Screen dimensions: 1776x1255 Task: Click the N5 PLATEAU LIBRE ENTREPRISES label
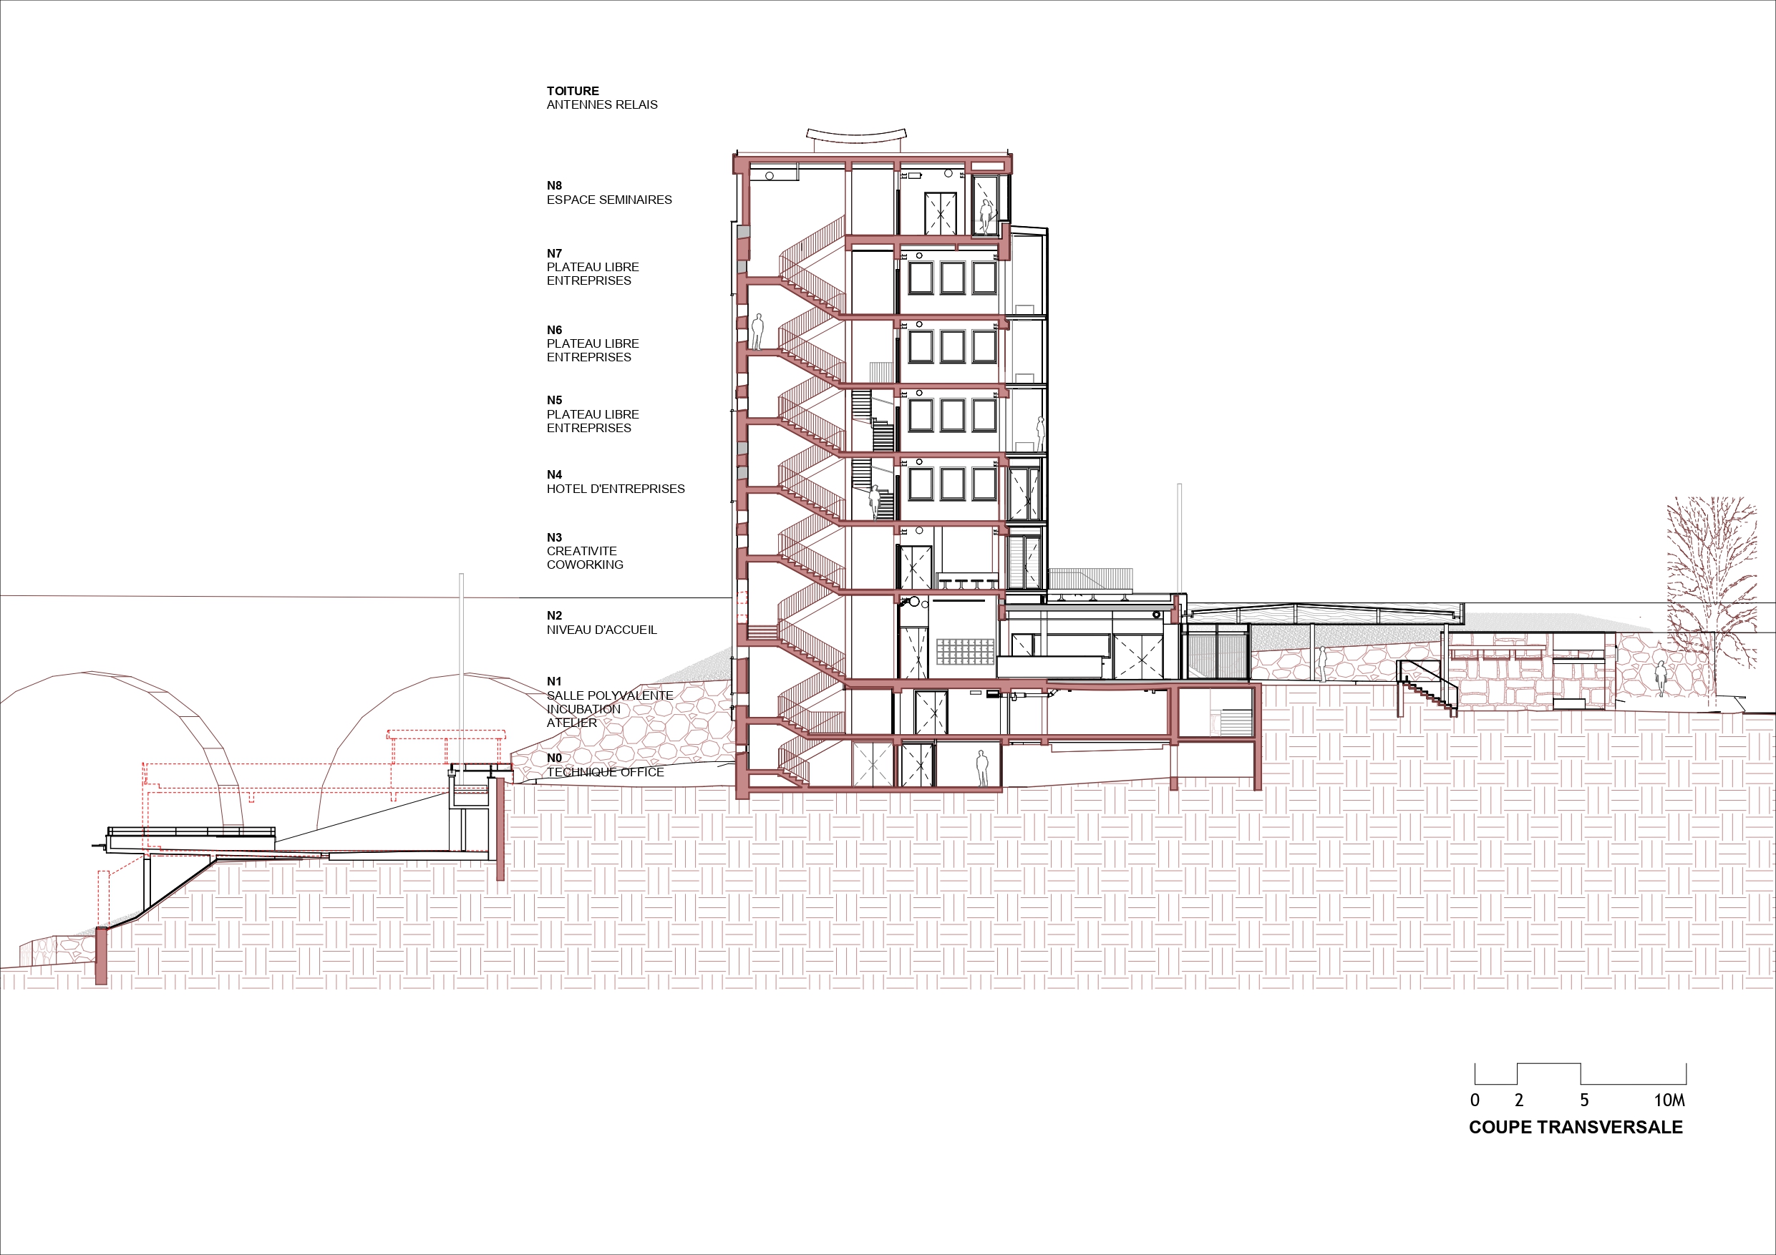click(593, 414)
